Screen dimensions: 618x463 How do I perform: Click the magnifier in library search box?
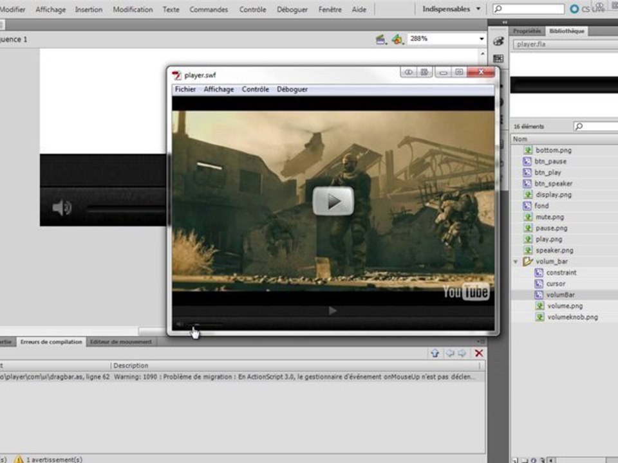tap(579, 127)
